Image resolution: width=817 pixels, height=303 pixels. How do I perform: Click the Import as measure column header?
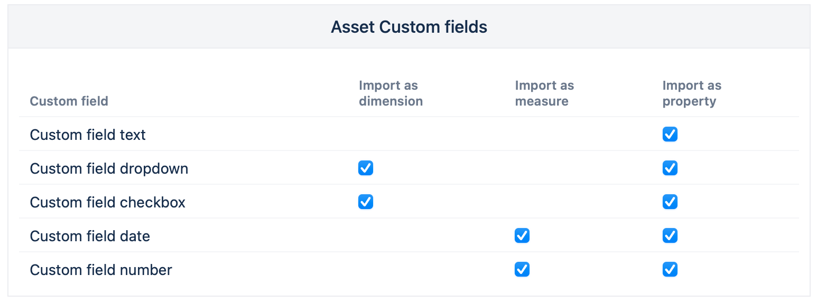coord(544,93)
